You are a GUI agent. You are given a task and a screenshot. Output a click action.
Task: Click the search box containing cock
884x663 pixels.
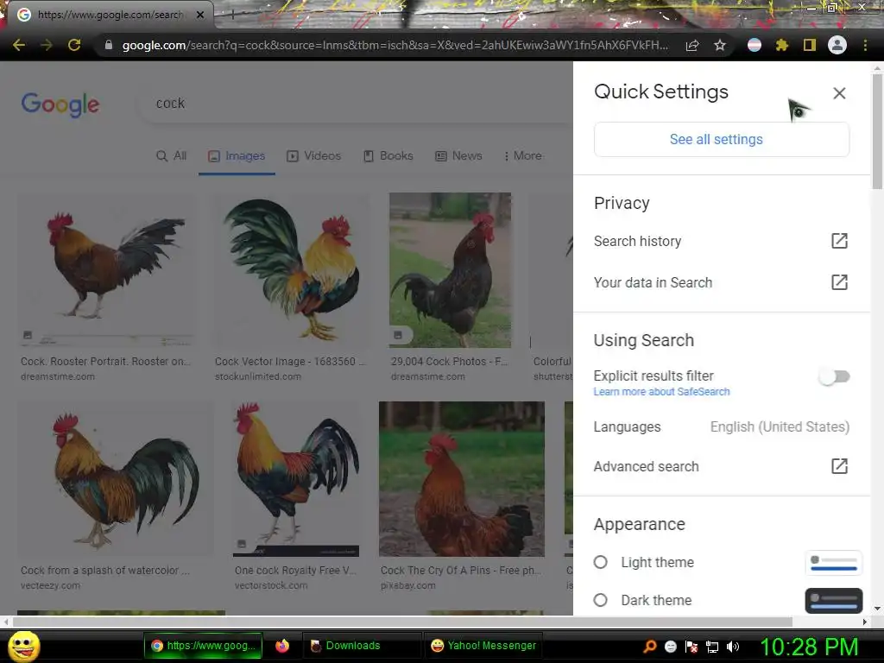355,104
